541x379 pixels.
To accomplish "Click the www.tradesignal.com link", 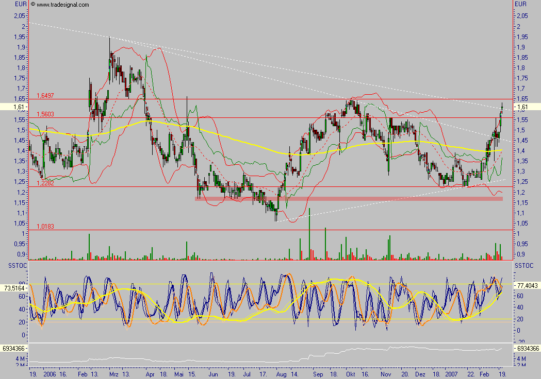I will click(x=62, y=5).
